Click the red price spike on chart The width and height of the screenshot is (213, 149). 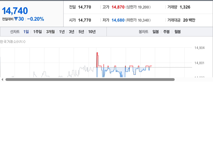pos(97,59)
